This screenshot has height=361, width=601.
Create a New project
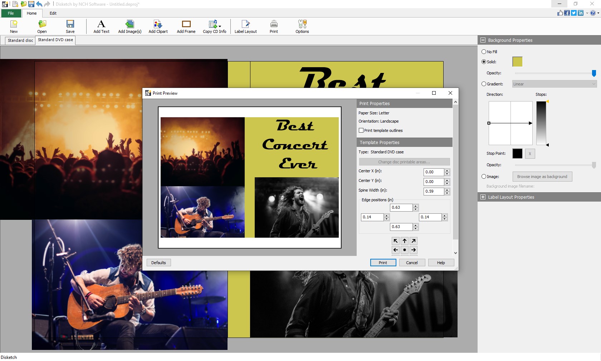tap(14, 26)
